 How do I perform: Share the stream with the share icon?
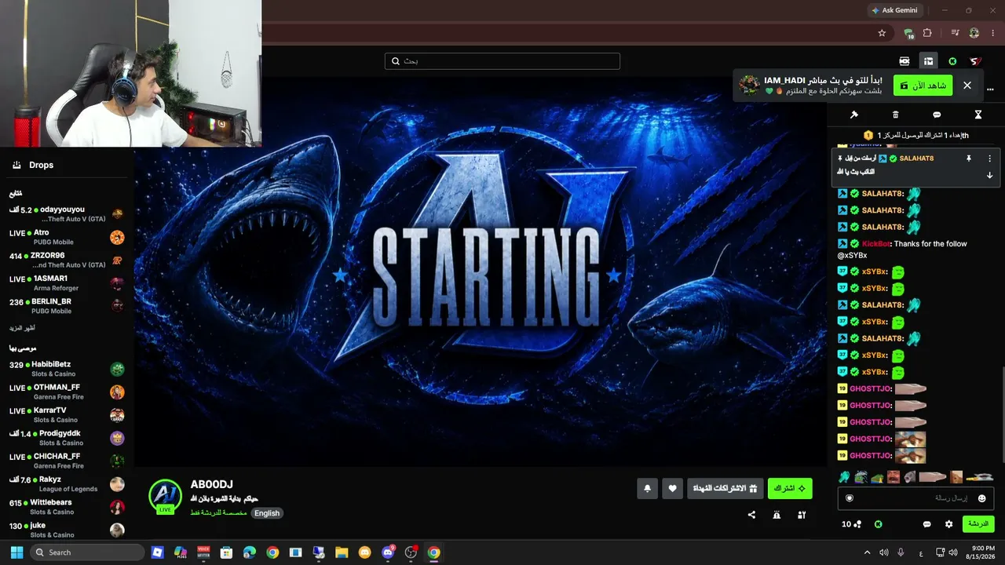(752, 515)
